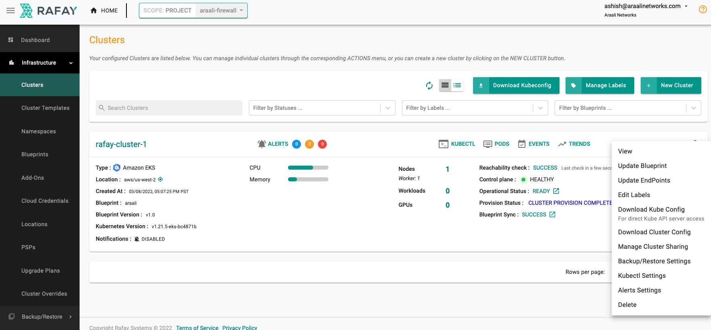Open the hamburger navigation menu

pyautogui.click(x=11, y=11)
